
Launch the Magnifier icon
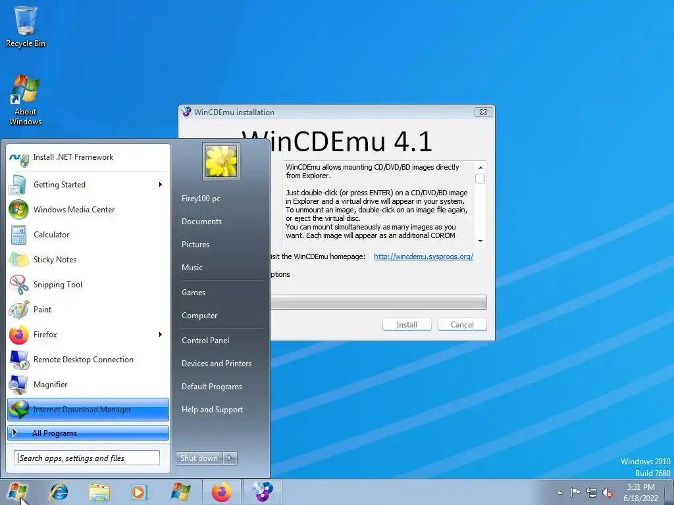click(x=19, y=385)
